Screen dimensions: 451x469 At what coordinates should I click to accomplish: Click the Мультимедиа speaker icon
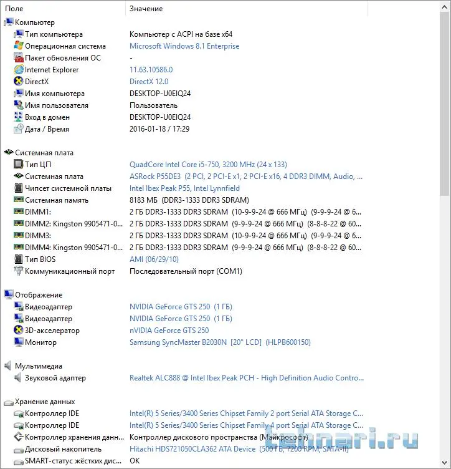pos(8,365)
